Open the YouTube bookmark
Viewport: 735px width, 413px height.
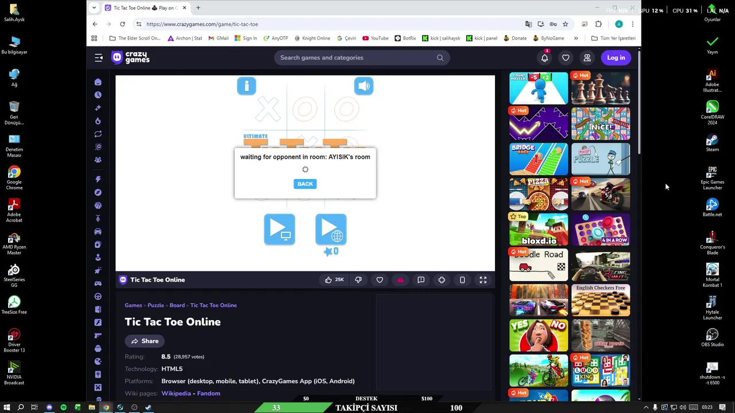coord(376,38)
